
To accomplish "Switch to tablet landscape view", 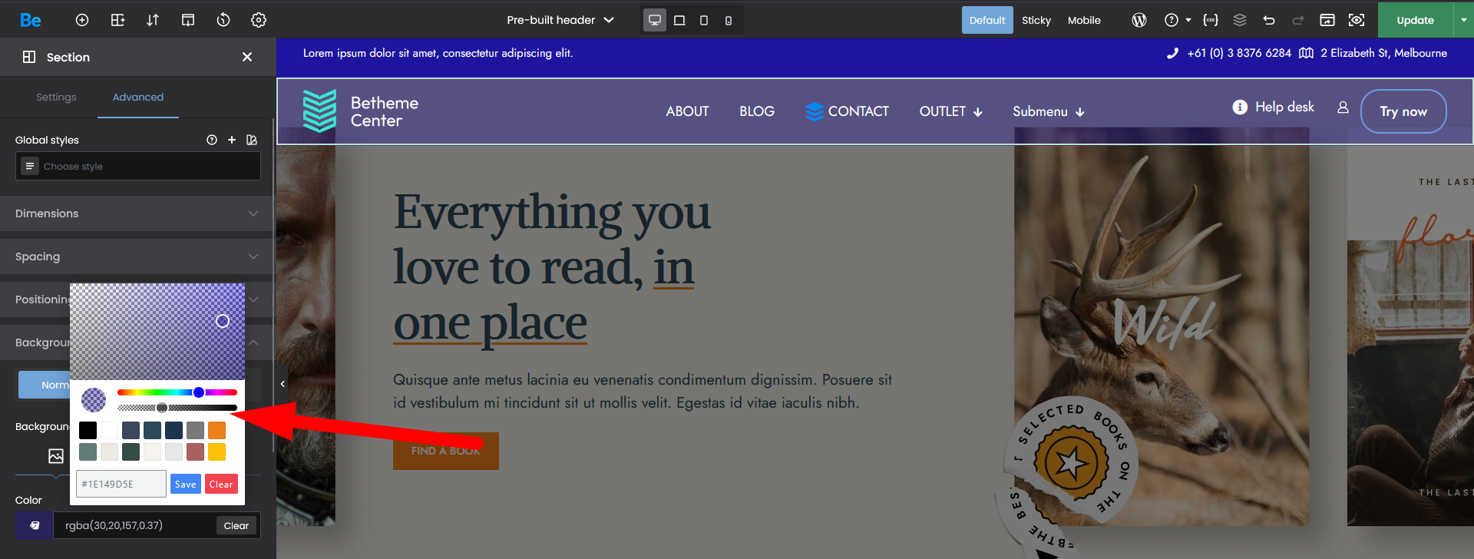I will tap(679, 20).
